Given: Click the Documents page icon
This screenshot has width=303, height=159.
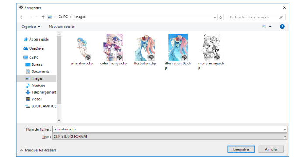Looking at the screenshot, I should [x=28, y=71].
